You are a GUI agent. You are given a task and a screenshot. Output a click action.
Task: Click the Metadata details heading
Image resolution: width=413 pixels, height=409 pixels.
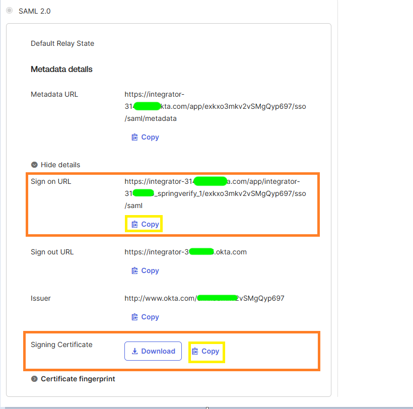(x=61, y=69)
